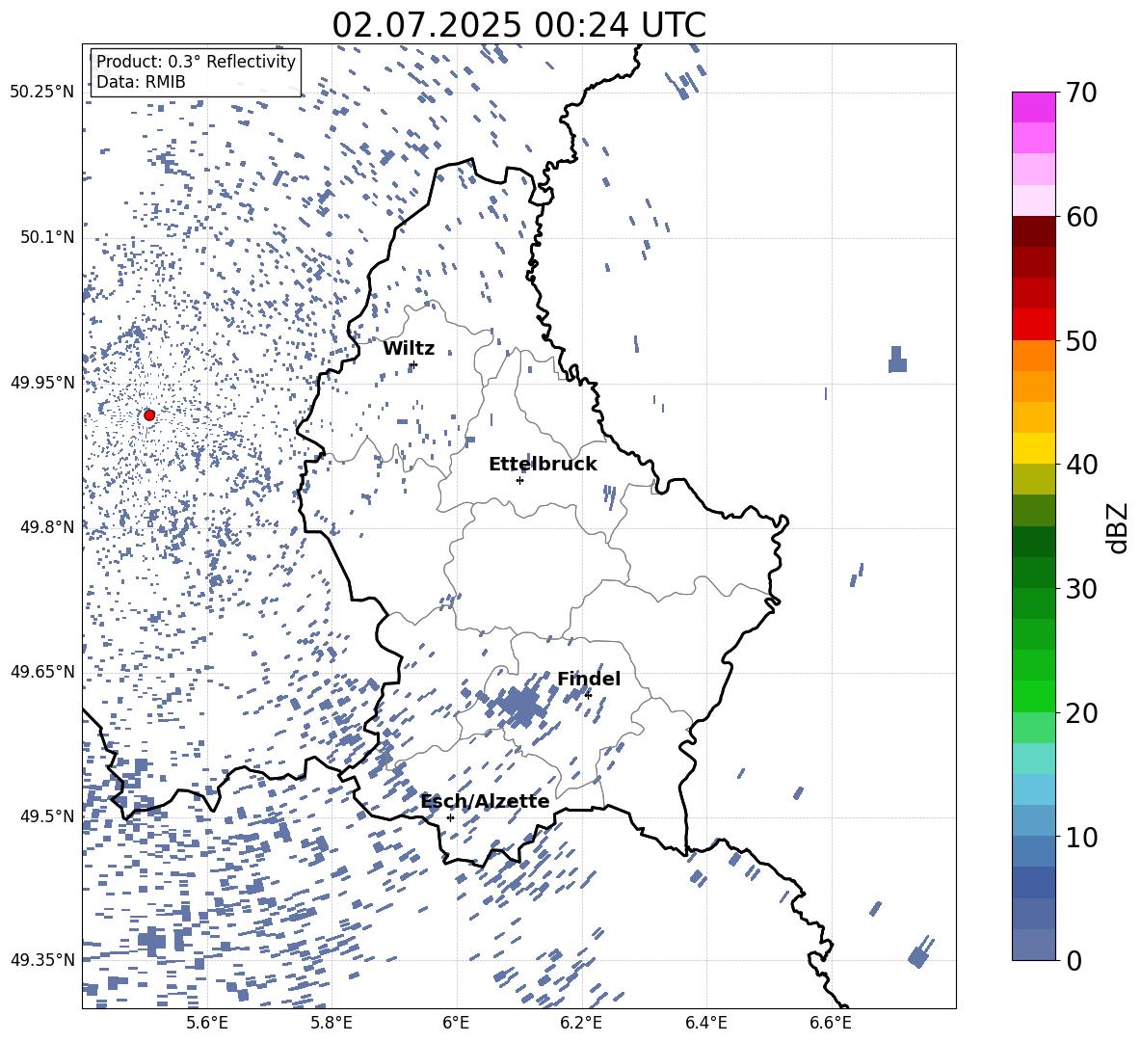
Task: Pick the slate blue colorbar segment above 0
Action: 1033,945
